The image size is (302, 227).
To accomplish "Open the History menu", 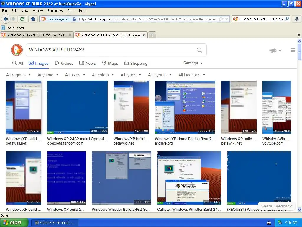I will pos(38,11).
